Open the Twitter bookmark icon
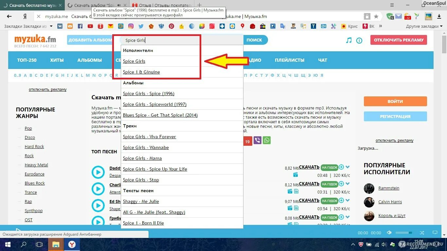 point(141,26)
